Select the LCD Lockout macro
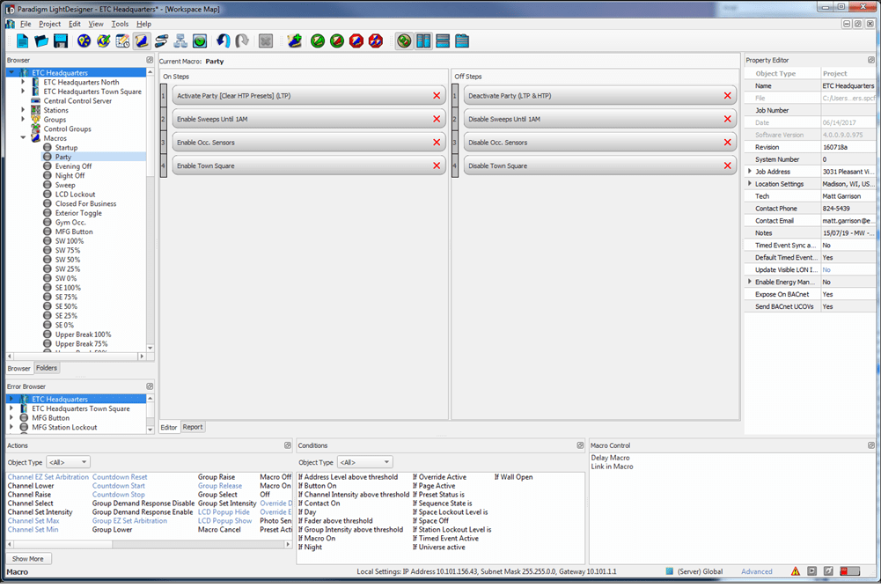Image resolution: width=881 pixels, height=588 pixels. tap(76, 194)
